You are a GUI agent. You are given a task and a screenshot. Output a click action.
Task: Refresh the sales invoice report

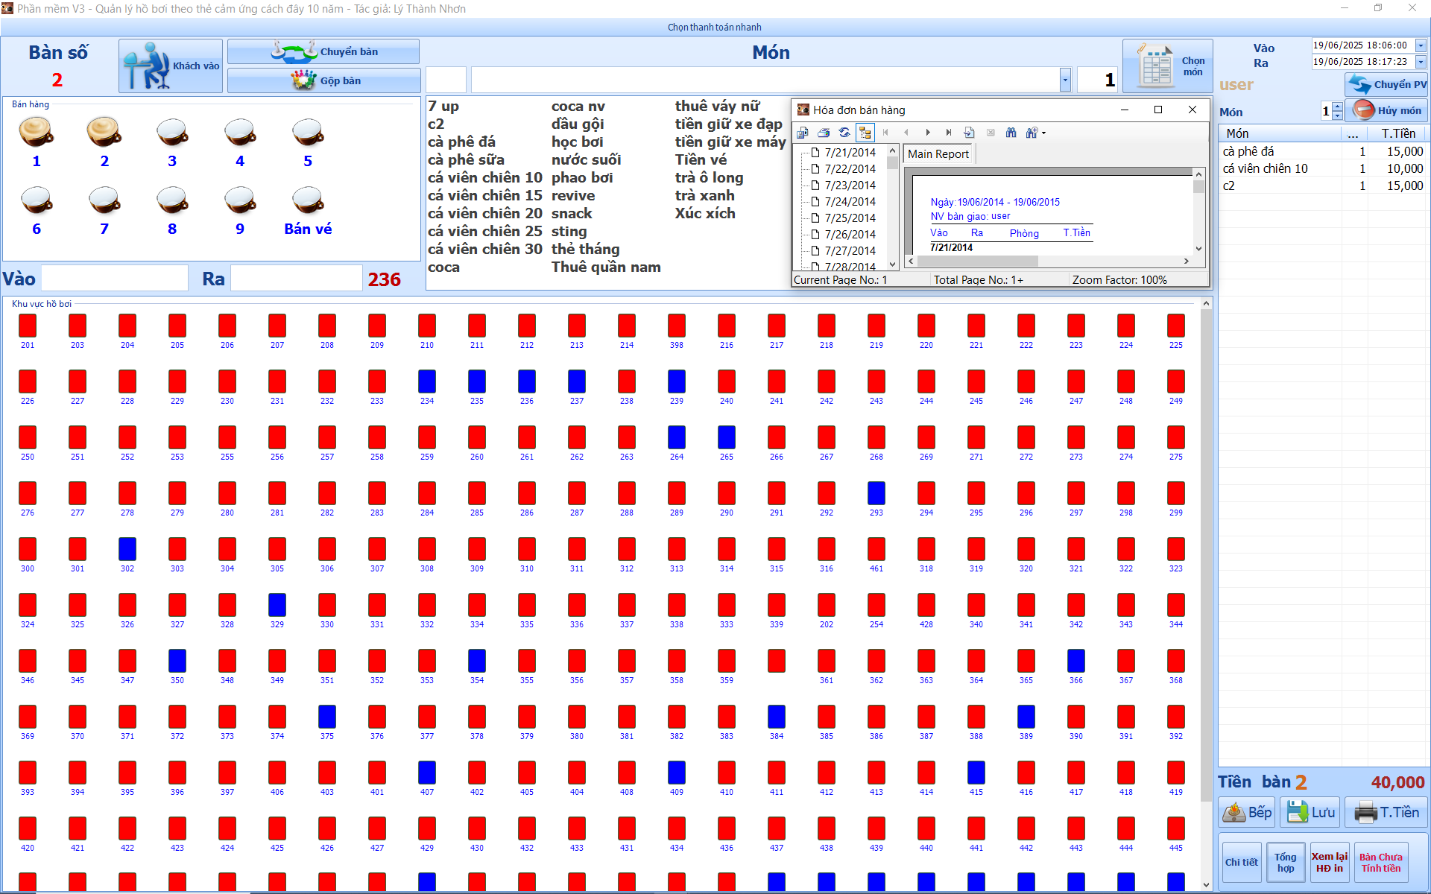pos(844,133)
